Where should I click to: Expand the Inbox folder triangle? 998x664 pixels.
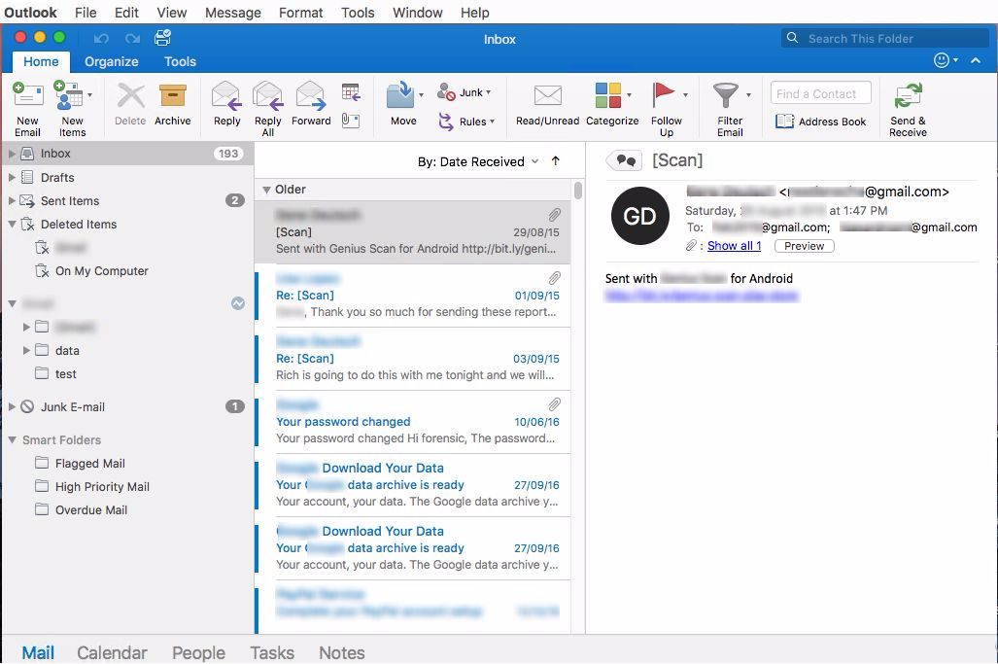tap(12, 154)
